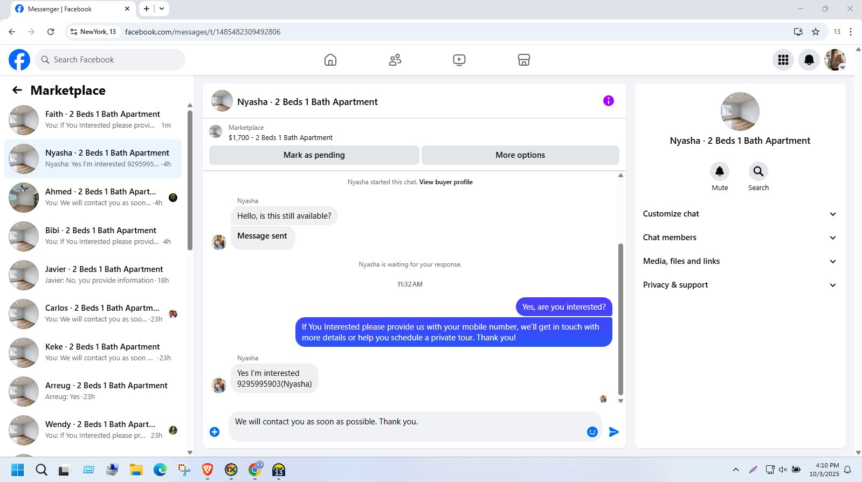The image size is (862, 482).
Task: Open the emoji picker
Action: [x=592, y=432]
